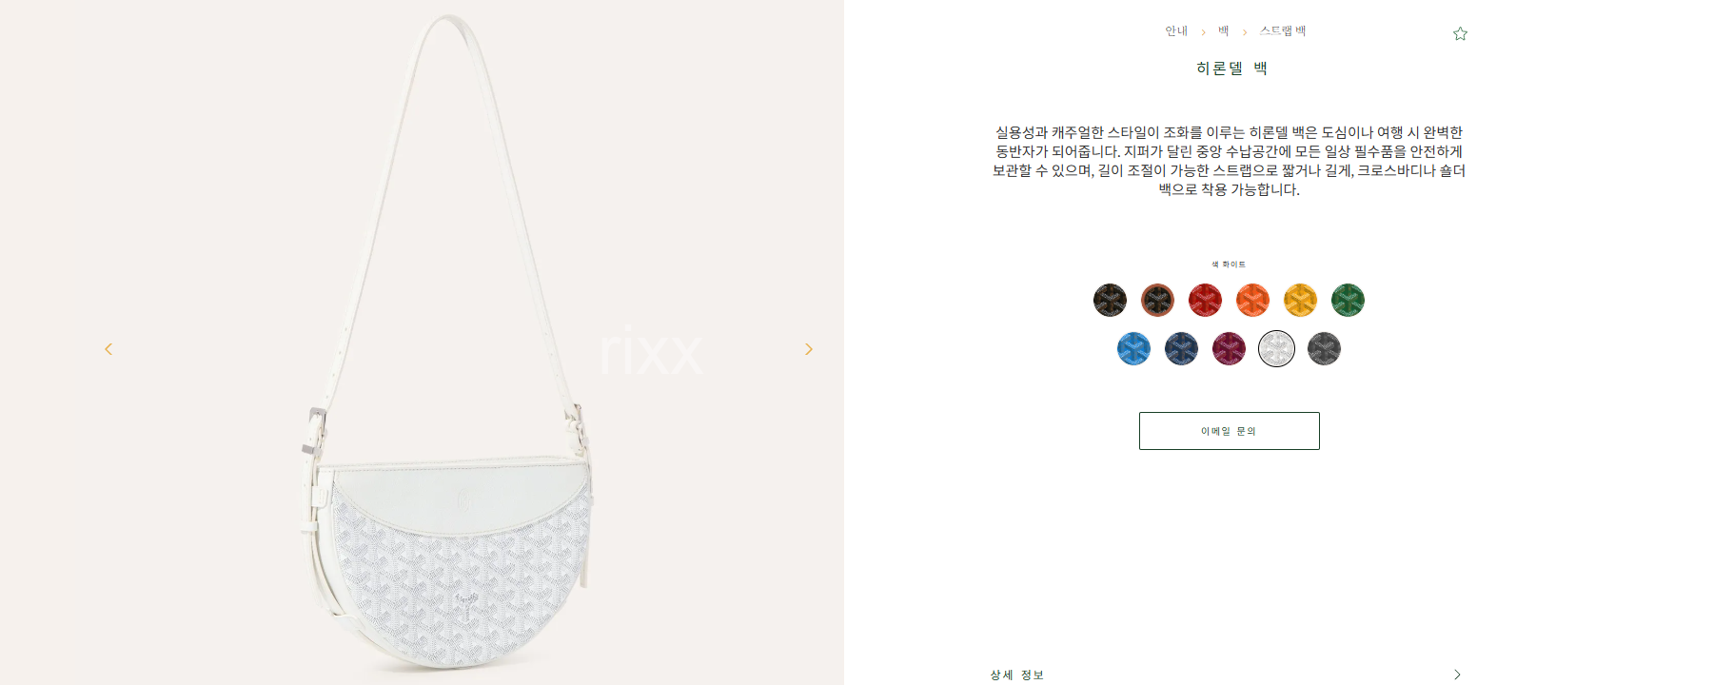Select the black and tan color swatch
Viewport: 1713px width, 685px height.
pyautogui.click(x=1157, y=301)
